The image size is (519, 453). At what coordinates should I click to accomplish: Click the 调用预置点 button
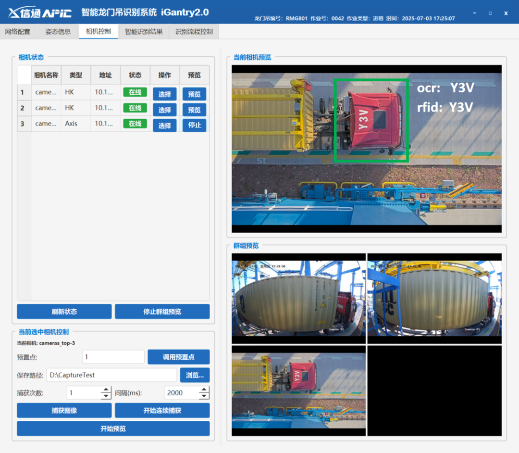click(x=178, y=357)
